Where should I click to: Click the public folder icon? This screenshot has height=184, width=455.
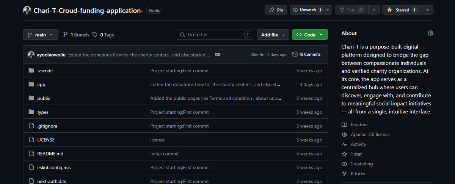pos(31,98)
